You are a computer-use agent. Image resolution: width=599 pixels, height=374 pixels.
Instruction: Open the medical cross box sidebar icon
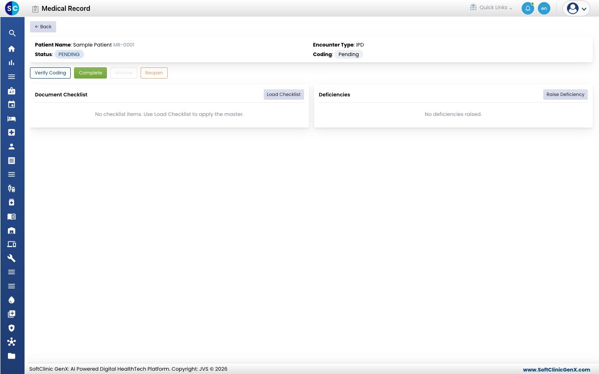coord(12,133)
